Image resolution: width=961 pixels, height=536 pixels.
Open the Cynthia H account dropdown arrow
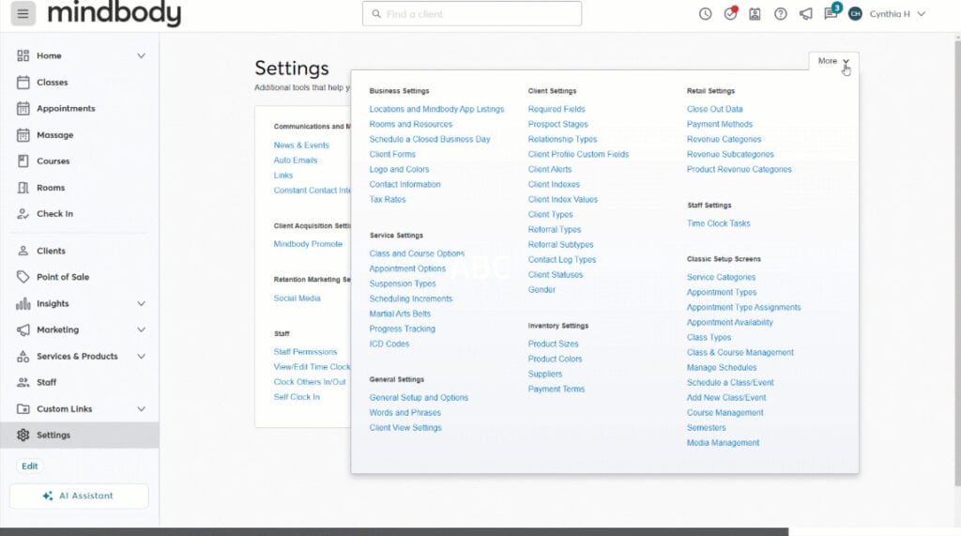coord(922,13)
